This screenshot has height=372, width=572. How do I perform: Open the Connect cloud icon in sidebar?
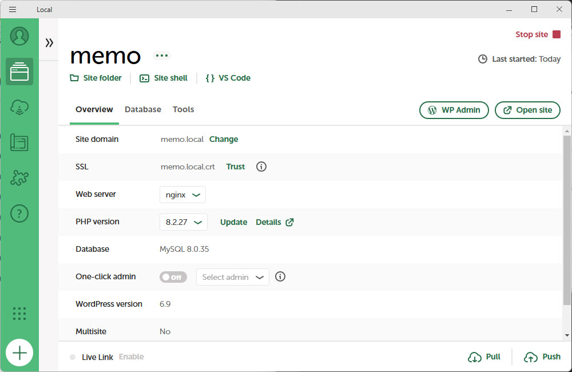[x=19, y=107]
